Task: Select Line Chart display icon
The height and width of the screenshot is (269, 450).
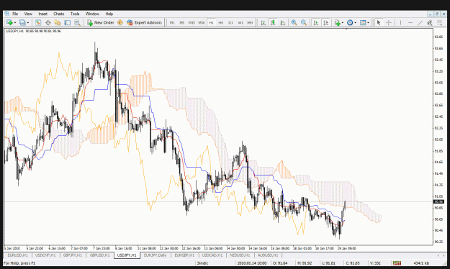Action: pos(282,22)
